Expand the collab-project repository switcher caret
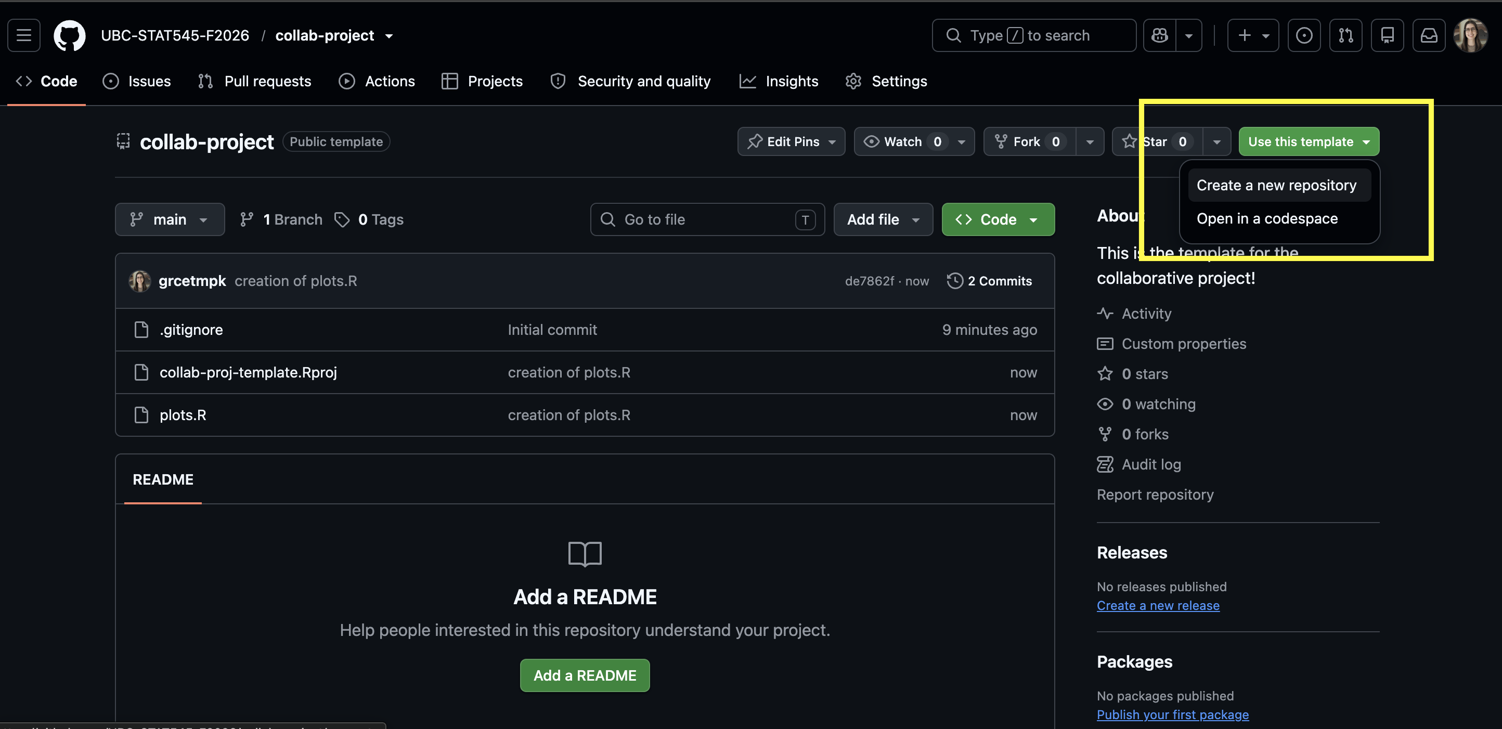 pos(389,36)
